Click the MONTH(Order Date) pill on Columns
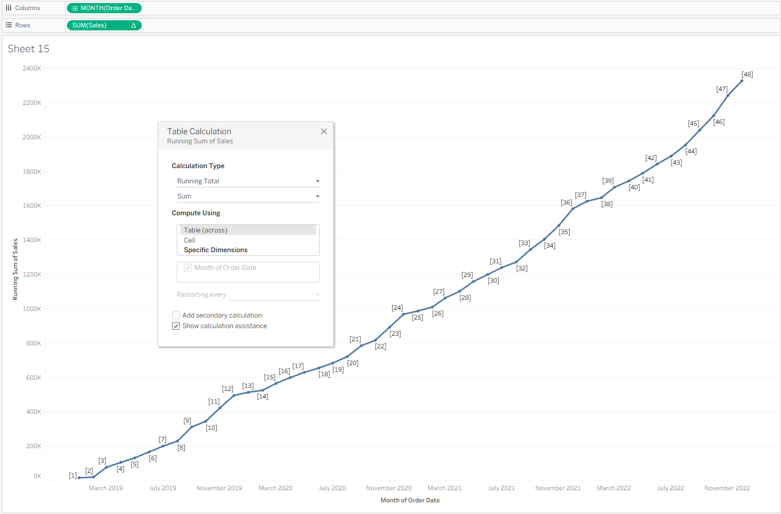Image resolution: width=781 pixels, height=514 pixels. coord(107,8)
